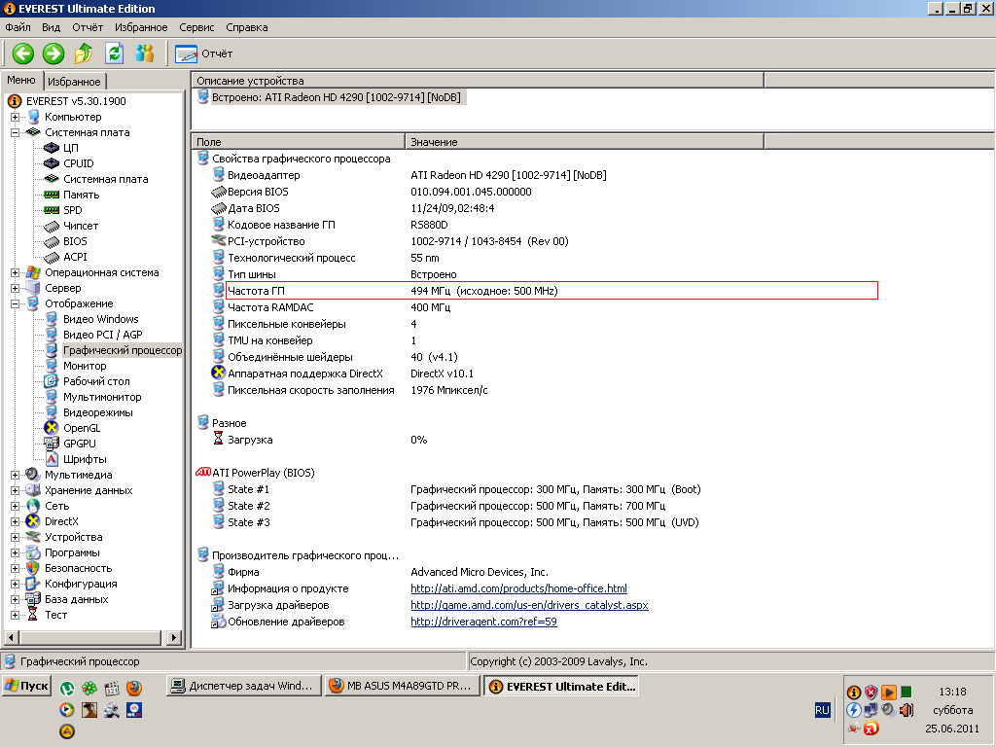996x747 pixels.
Task: Select the Видео PCI / AGP icon
Action: 52,335
